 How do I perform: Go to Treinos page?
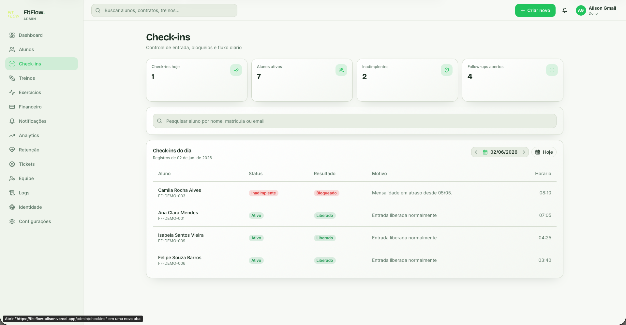(41, 78)
